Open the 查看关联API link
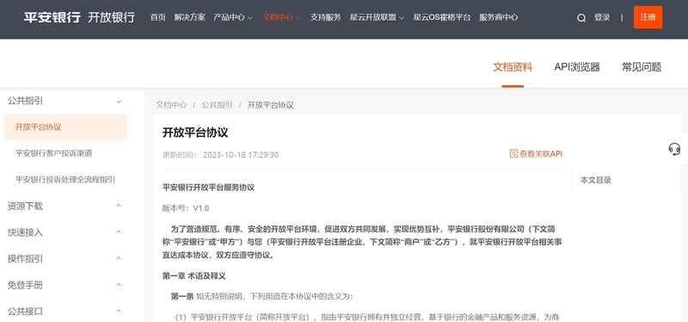688x322 pixels. pyautogui.click(x=536, y=154)
